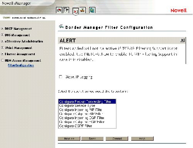Close the ALERT message box
193x148 pixels.
click(182, 40)
